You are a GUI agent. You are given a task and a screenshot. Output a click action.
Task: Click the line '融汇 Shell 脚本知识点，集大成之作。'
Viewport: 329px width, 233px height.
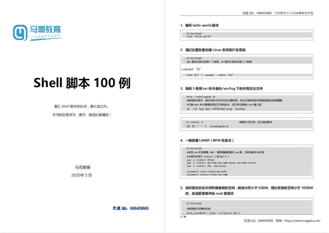(x=81, y=106)
